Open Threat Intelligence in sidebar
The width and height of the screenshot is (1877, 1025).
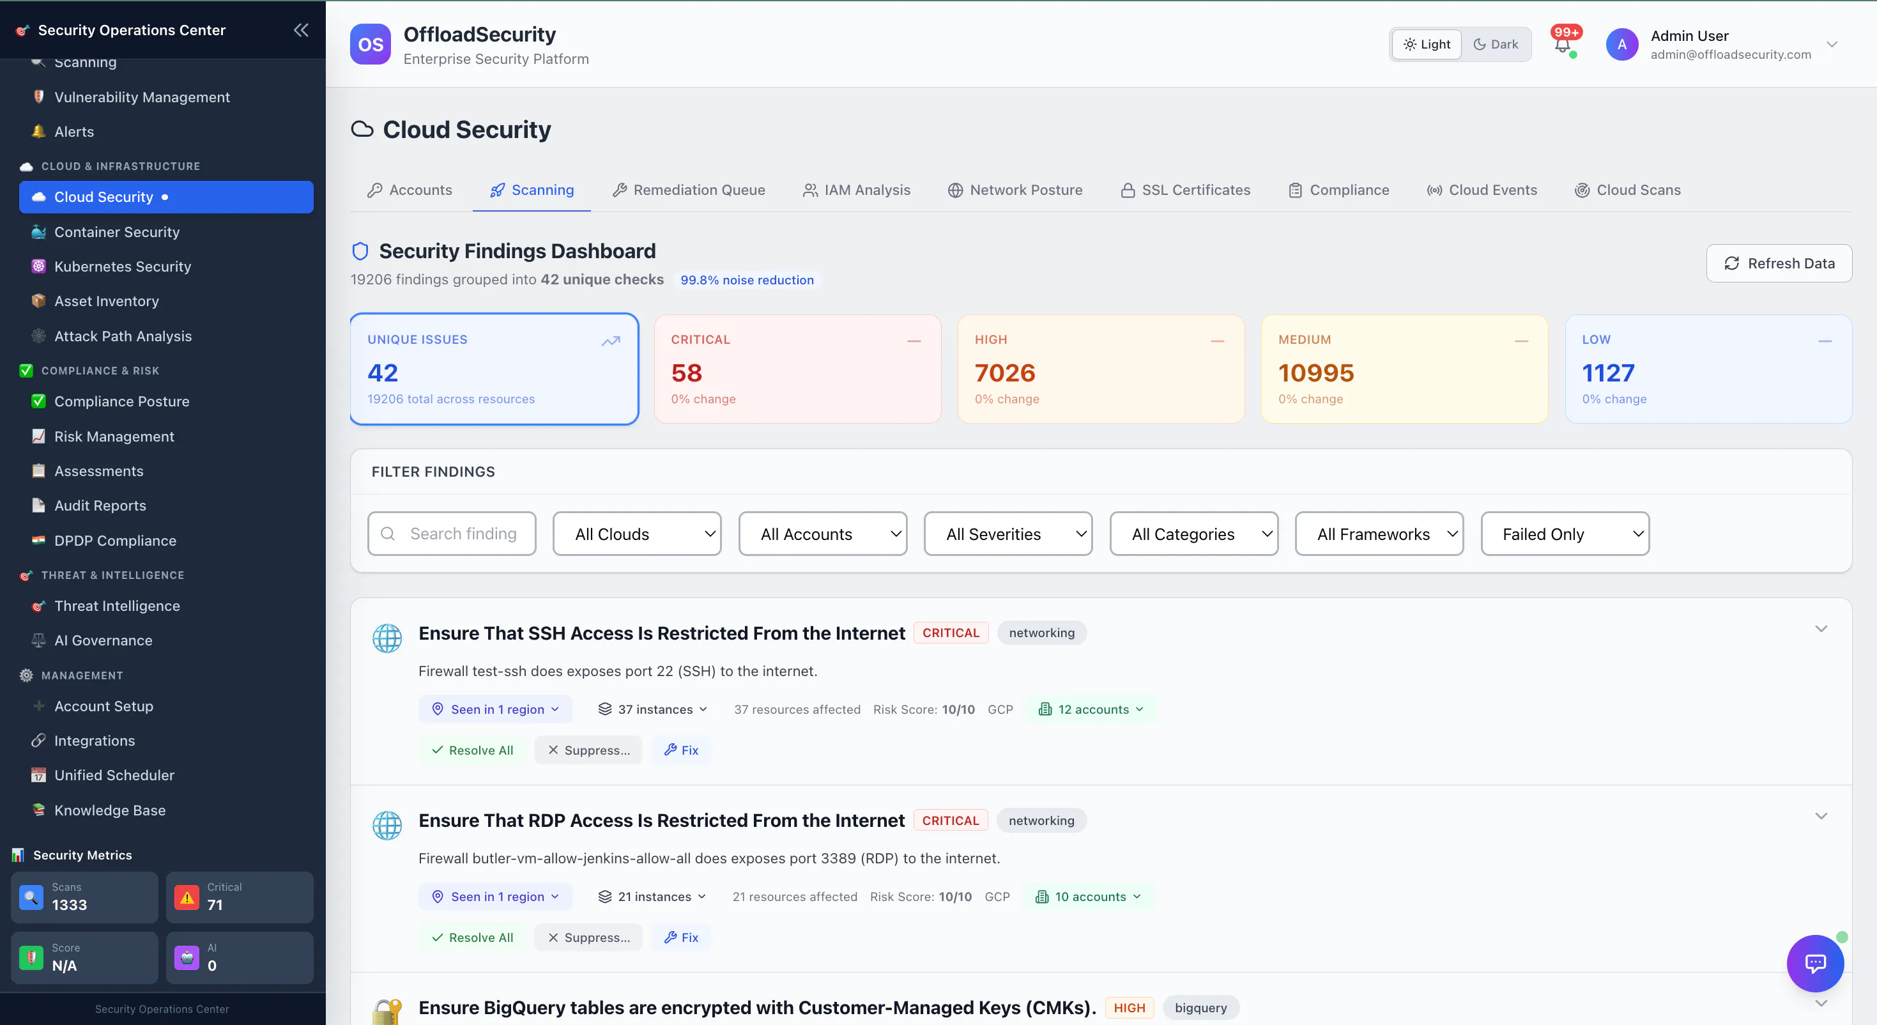(166, 606)
